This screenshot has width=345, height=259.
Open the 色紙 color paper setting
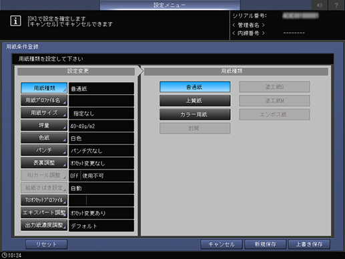pyautogui.click(x=44, y=138)
